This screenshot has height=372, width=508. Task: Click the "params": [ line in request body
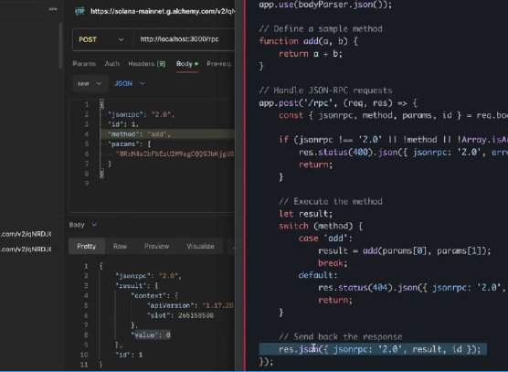pos(129,143)
